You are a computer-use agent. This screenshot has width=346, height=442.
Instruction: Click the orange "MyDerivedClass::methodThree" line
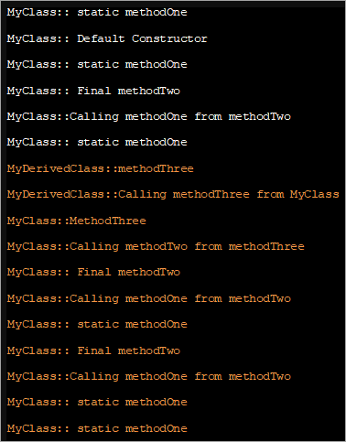pos(101,168)
